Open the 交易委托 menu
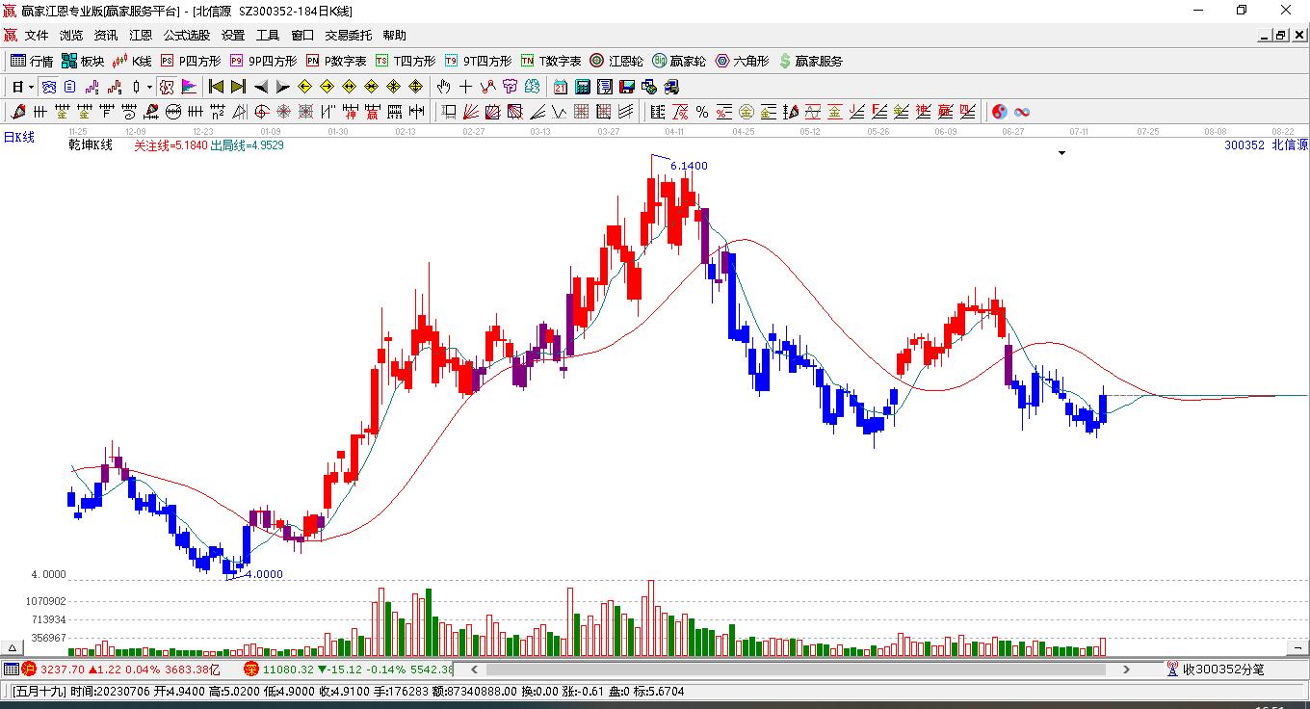Viewport: 1310px width, 709px height. pyautogui.click(x=348, y=36)
